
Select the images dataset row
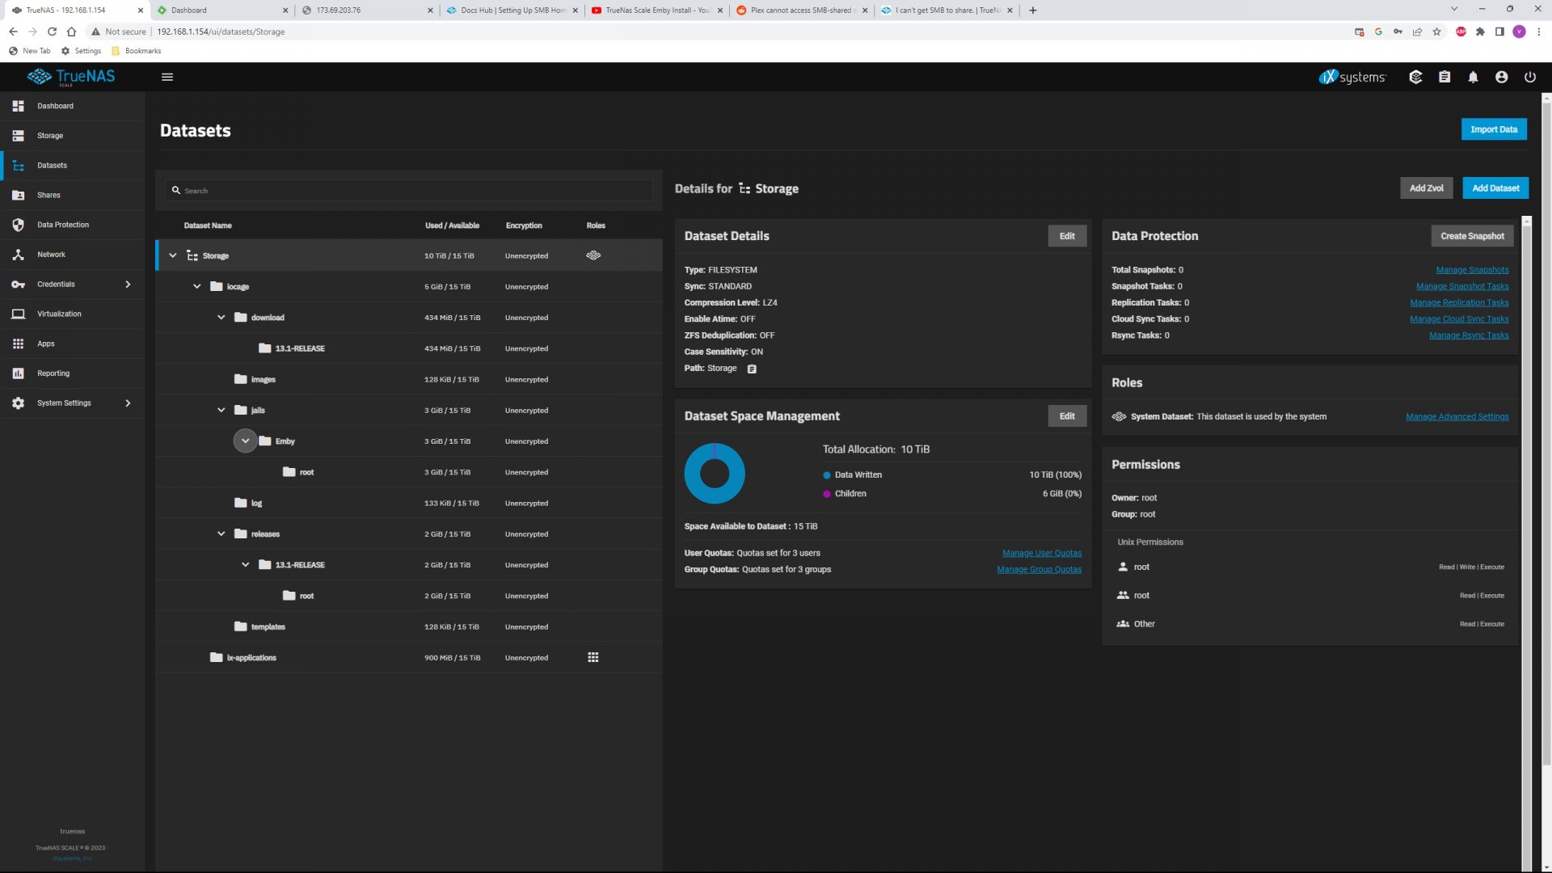[409, 379]
